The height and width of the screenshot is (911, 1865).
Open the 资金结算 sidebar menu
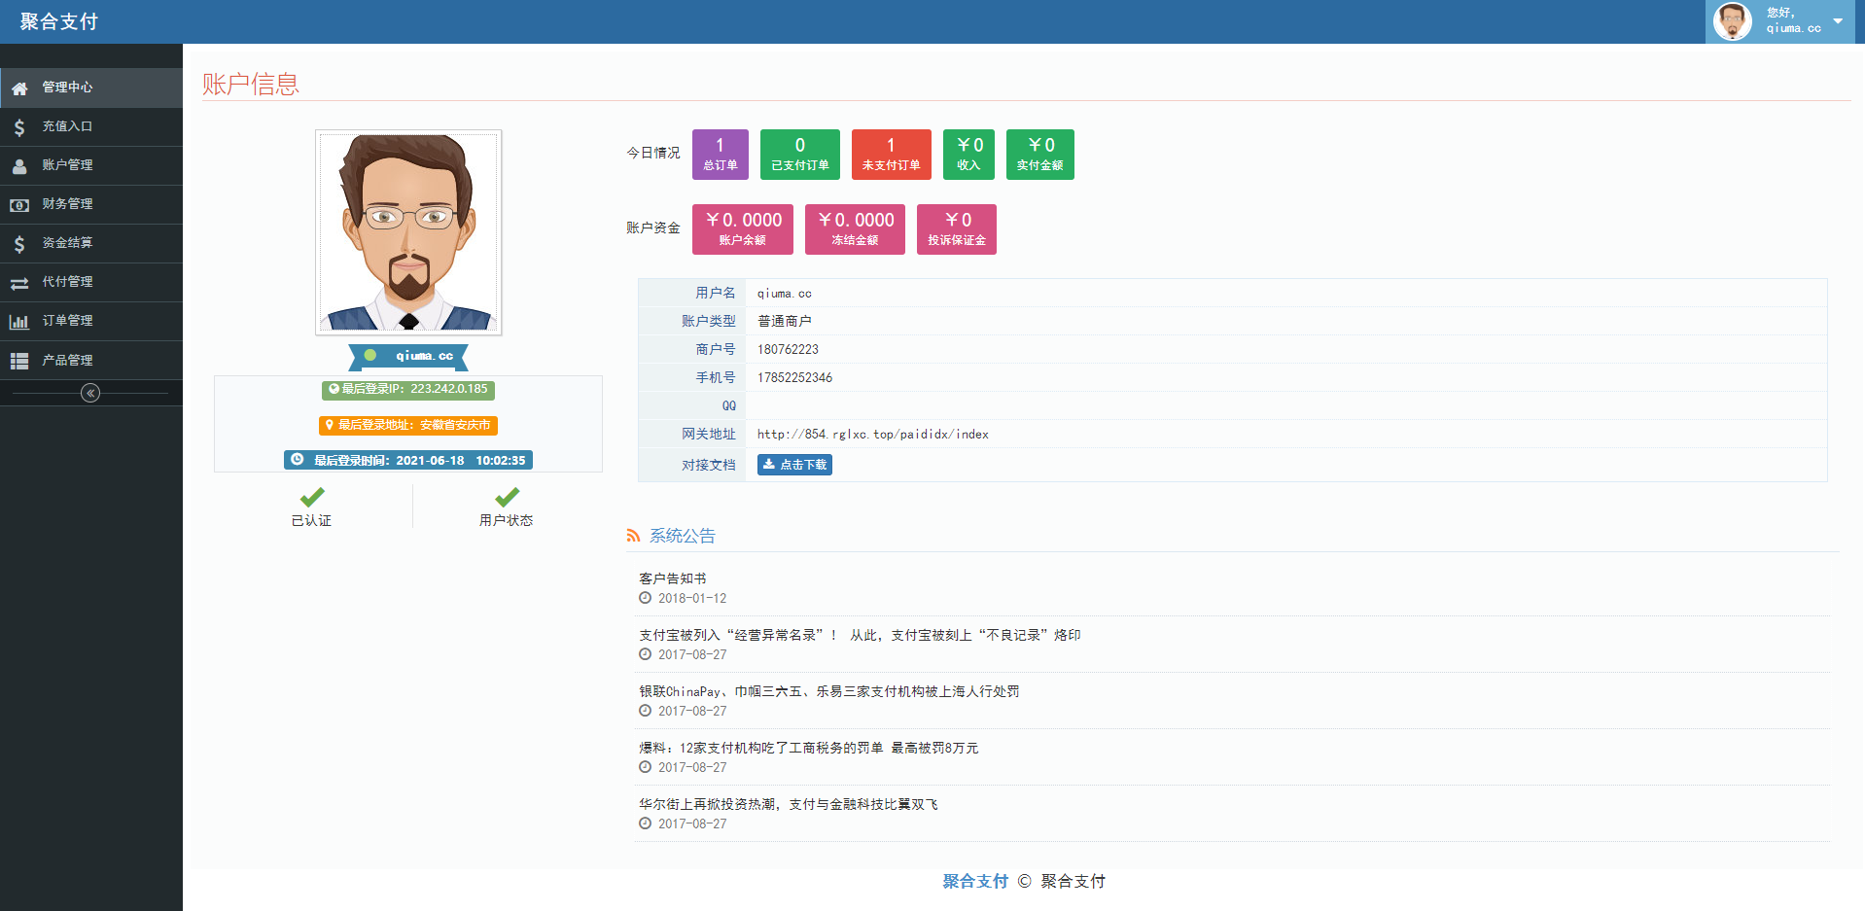tap(67, 243)
